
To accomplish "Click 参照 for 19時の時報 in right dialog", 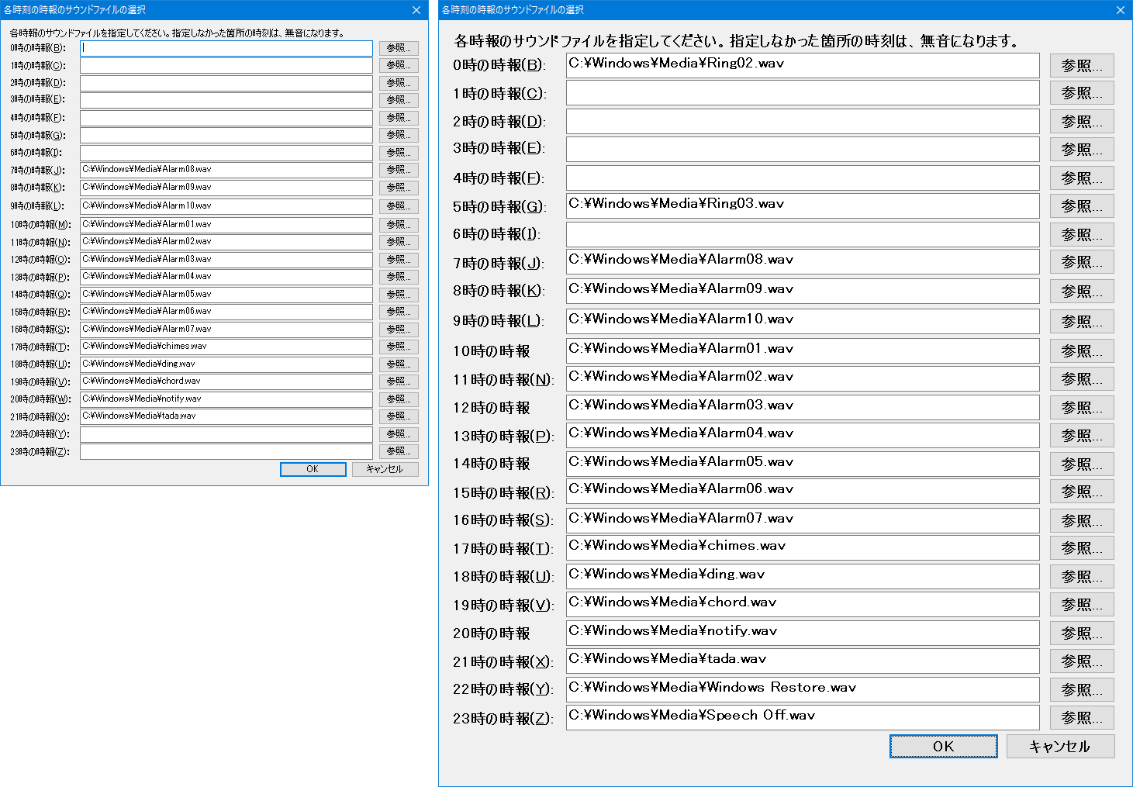I will pyautogui.click(x=1082, y=604).
